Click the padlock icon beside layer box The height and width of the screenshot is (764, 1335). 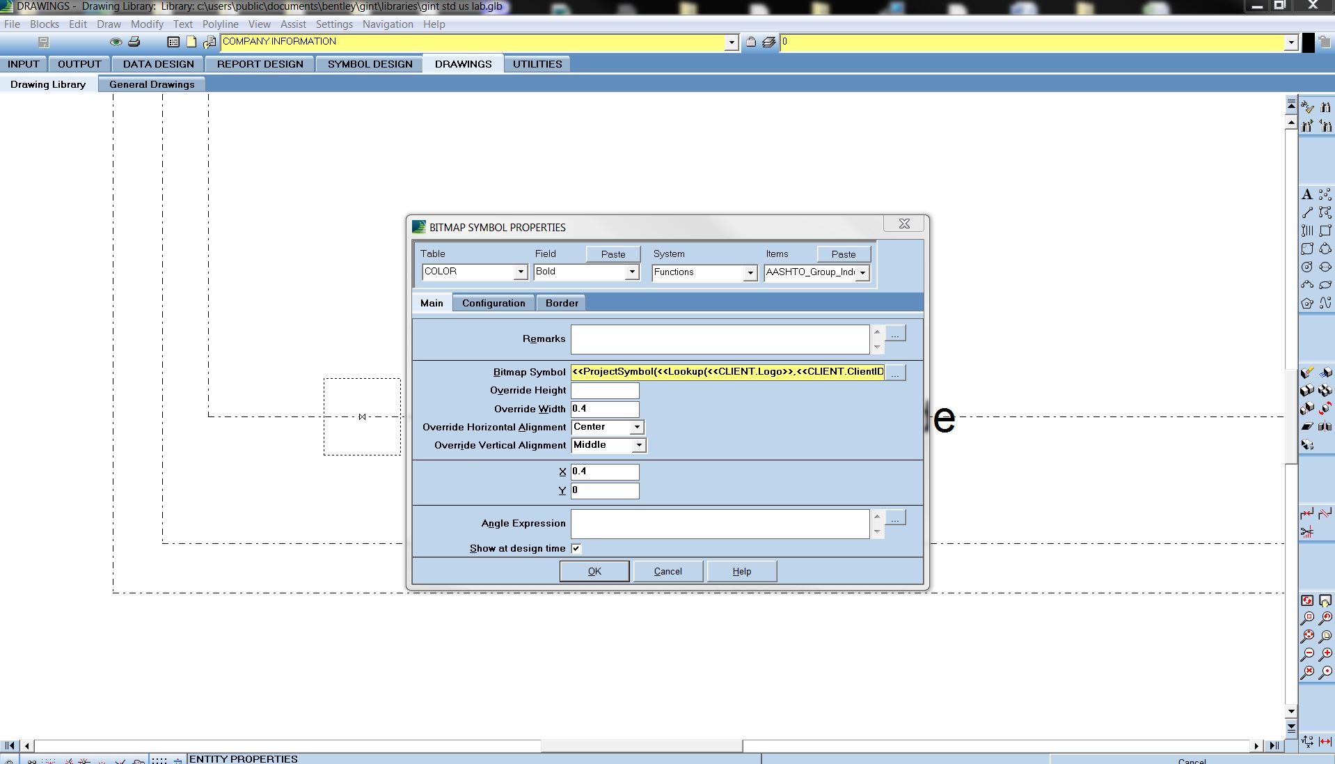point(751,42)
